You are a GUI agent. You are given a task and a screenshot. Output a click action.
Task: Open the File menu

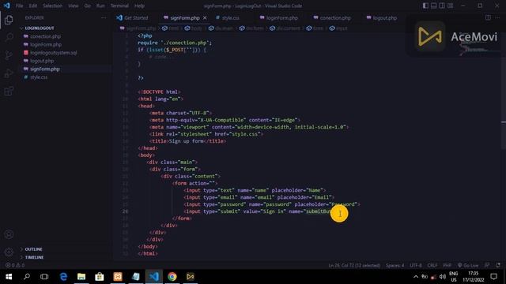[x=19, y=6]
